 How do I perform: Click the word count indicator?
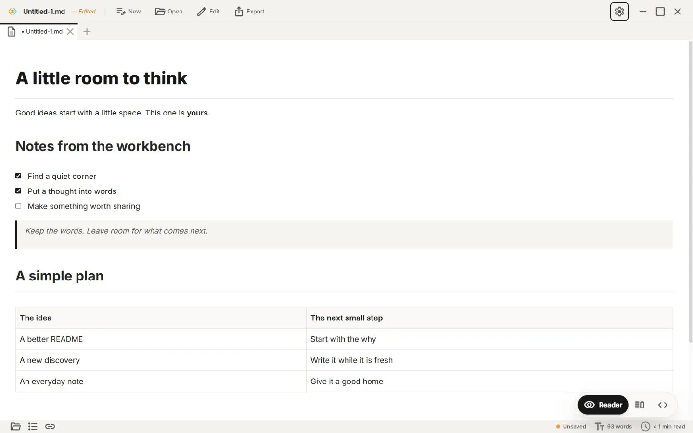614,427
